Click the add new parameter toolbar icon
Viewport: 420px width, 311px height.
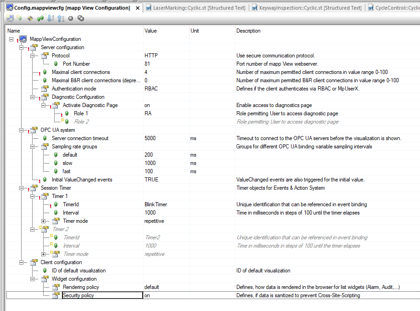coord(19,18)
